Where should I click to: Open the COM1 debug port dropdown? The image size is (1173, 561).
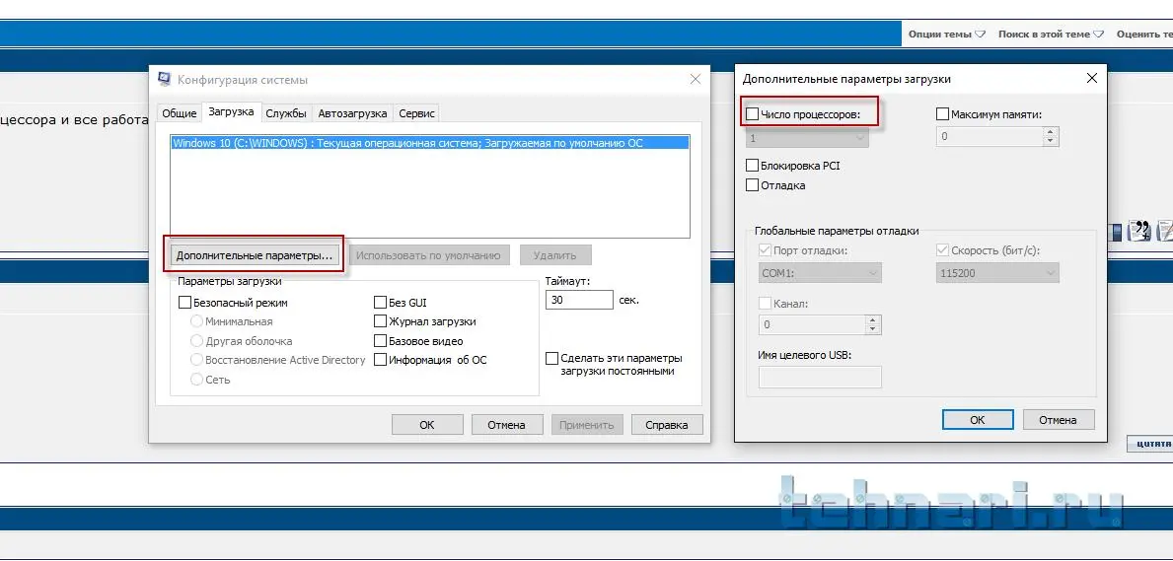point(820,273)
